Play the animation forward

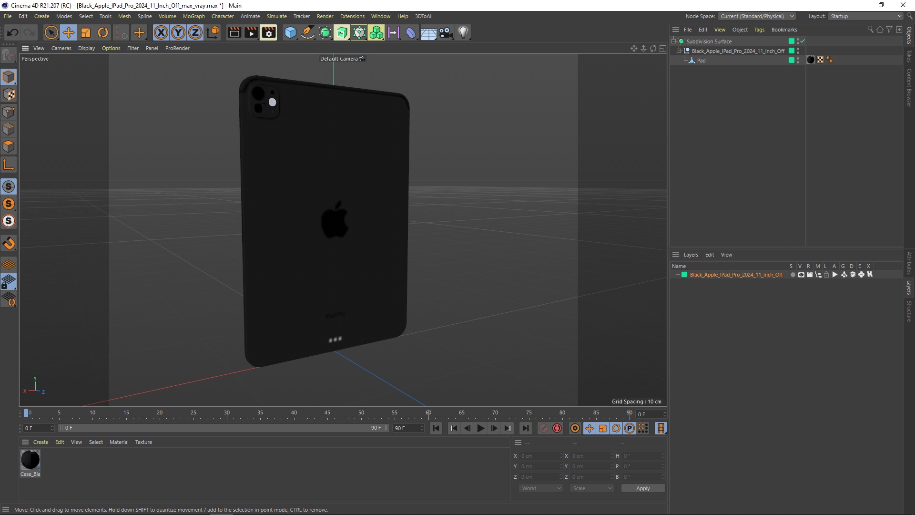[481, 428]
